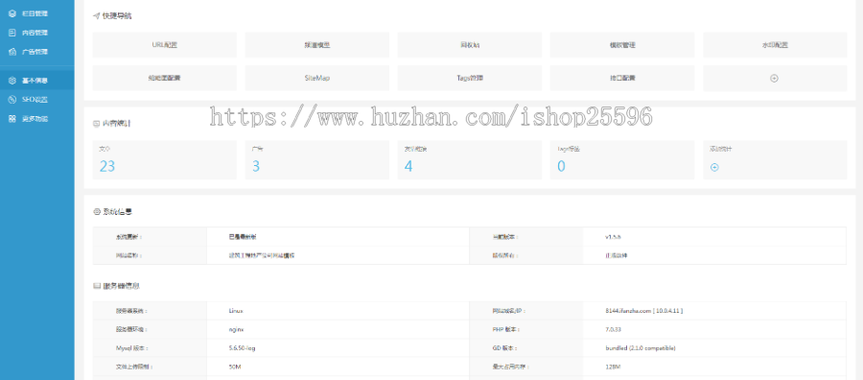Click the icon beside 内容统计 heading
The width and height of the screenshot is (863, 380).
(96, 124)
